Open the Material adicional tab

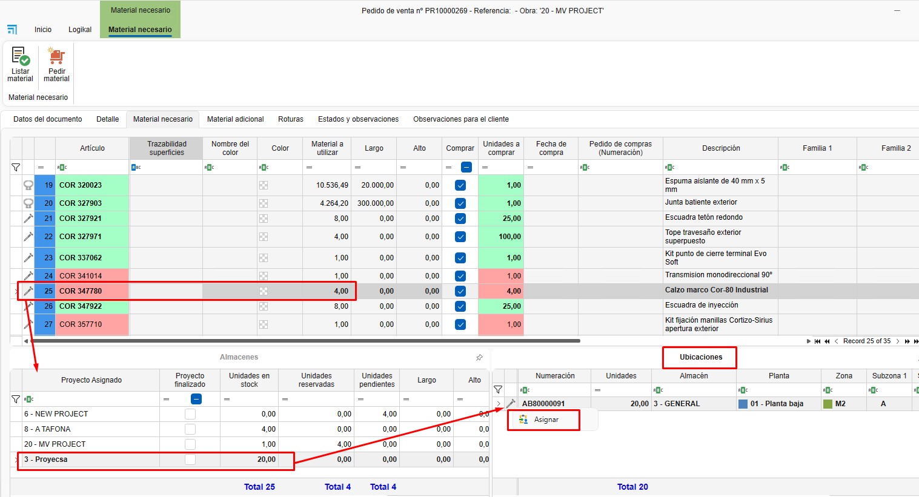tap(236, 119)
